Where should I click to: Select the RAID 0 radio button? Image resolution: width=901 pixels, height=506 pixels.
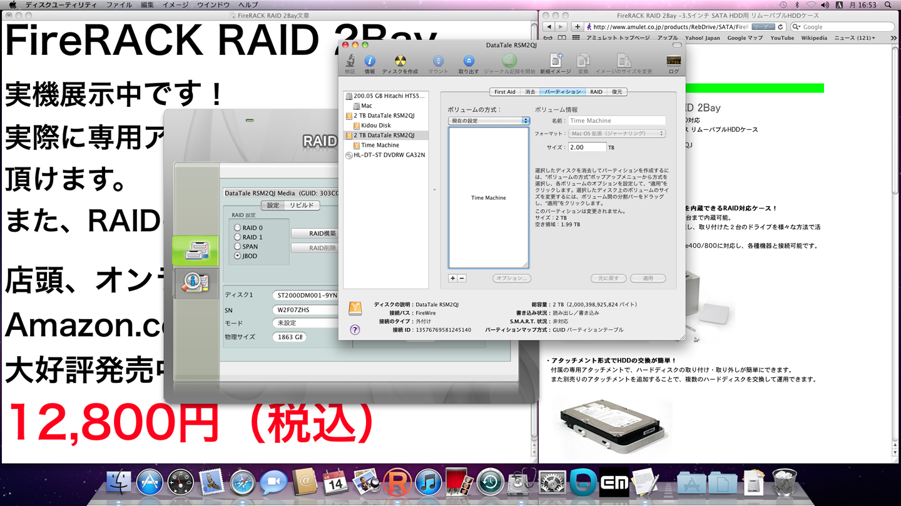[x=237, y=228]
